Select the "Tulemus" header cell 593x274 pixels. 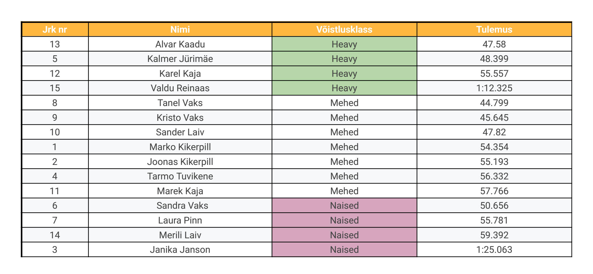pos(494,30)
